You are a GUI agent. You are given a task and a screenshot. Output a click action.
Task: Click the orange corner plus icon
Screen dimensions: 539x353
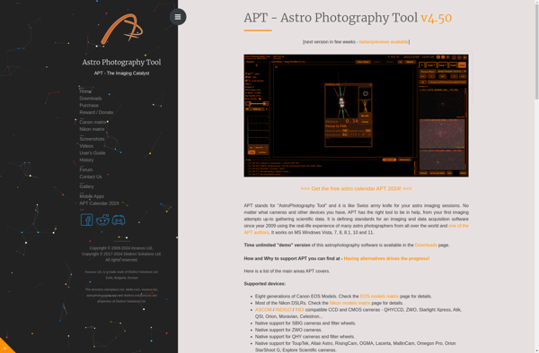(4, 349)
